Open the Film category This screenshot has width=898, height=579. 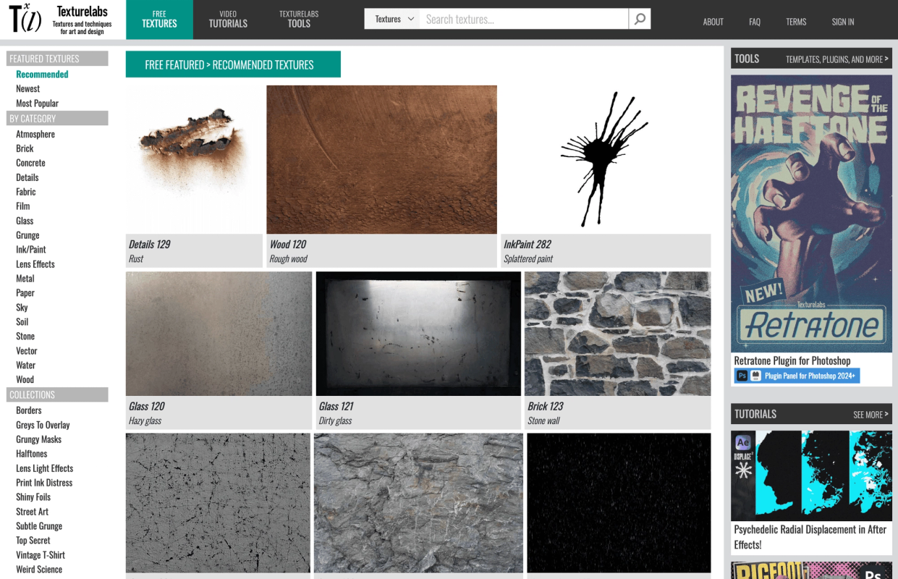click(23, 206)
